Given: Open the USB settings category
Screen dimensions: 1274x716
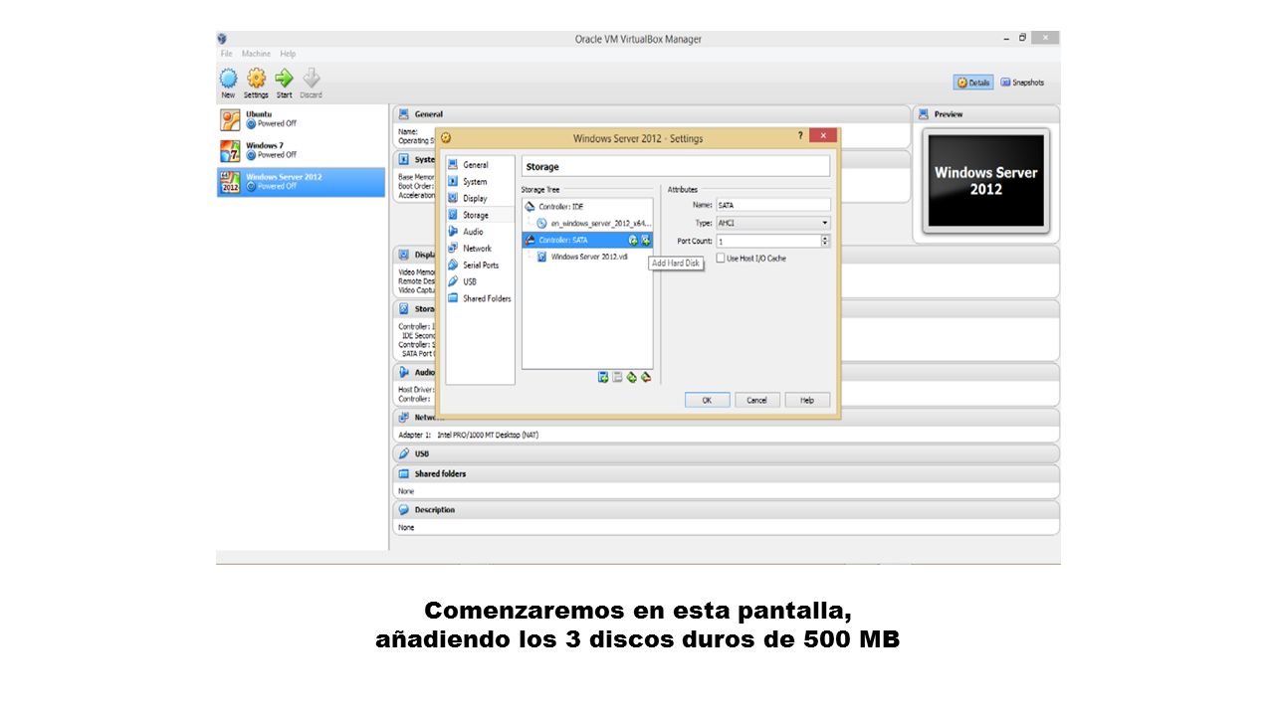Looking at the screenshot, I should (x=481, y=281).
